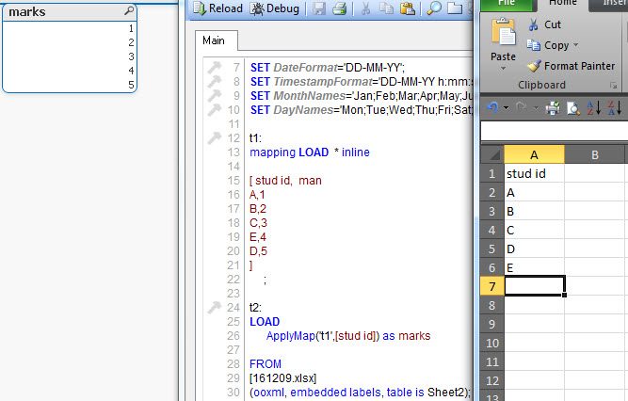628x401 pixels.
Task: Select row 7 header in Excel
Action: coord(491,286)
